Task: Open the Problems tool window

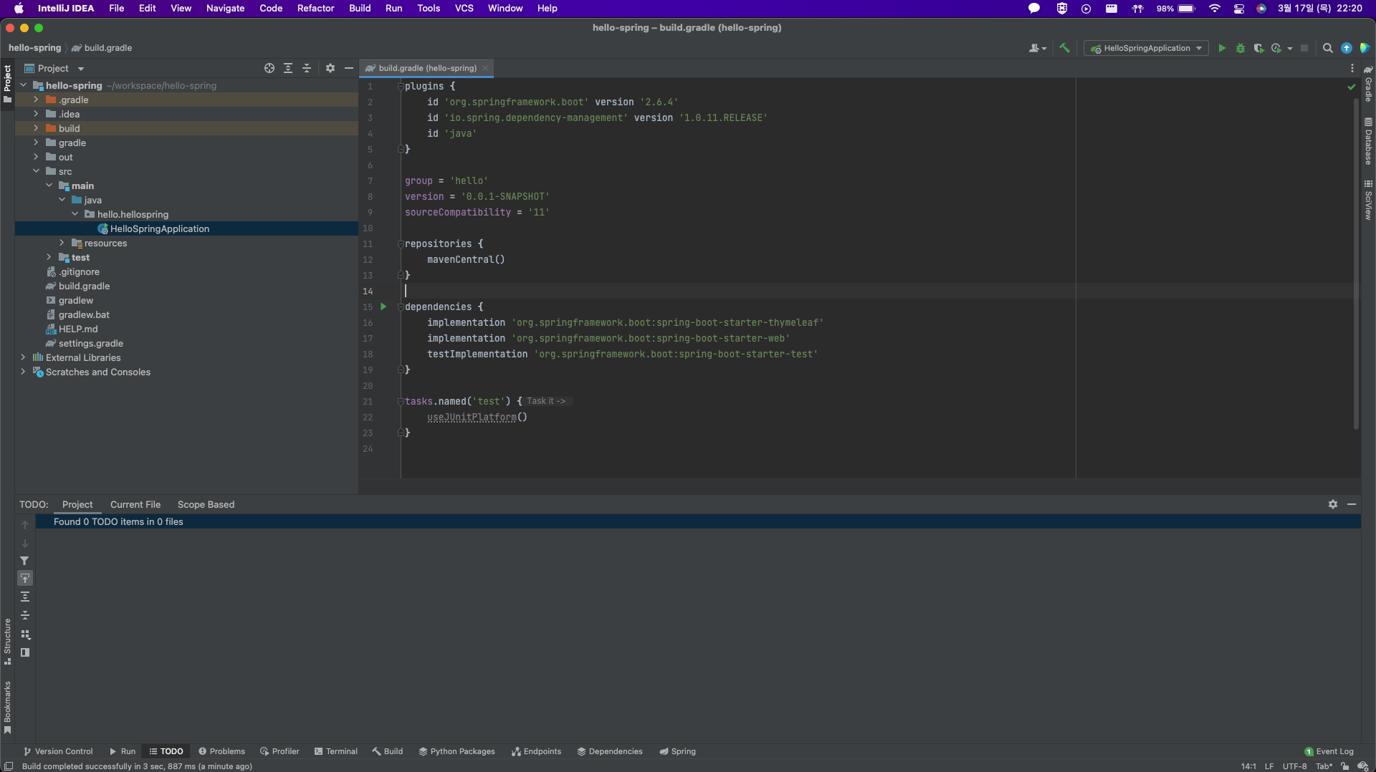Action: (x=221, y=751)
